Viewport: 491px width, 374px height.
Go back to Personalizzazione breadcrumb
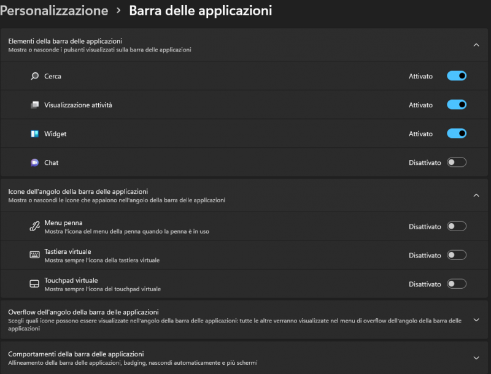tap(54, 10)
